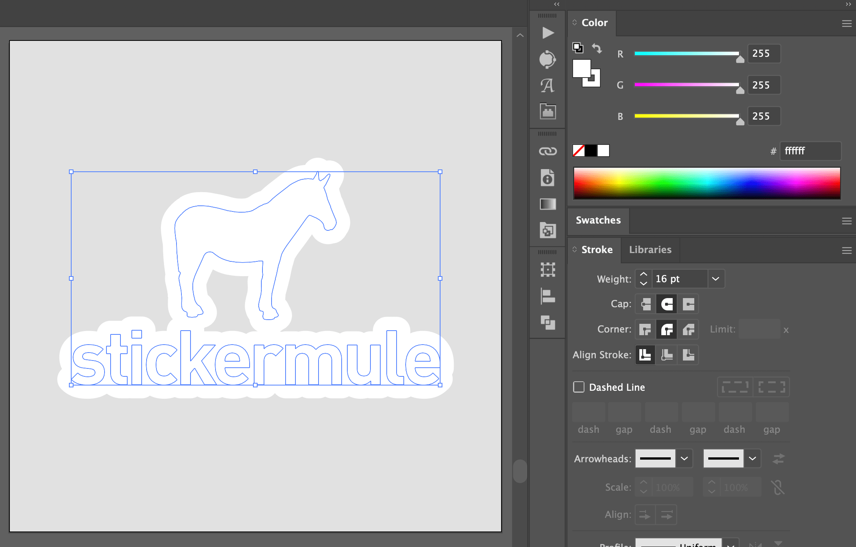Click the hex color input field
The height and width of the screenshot is (547, 856).
(811, 151)
